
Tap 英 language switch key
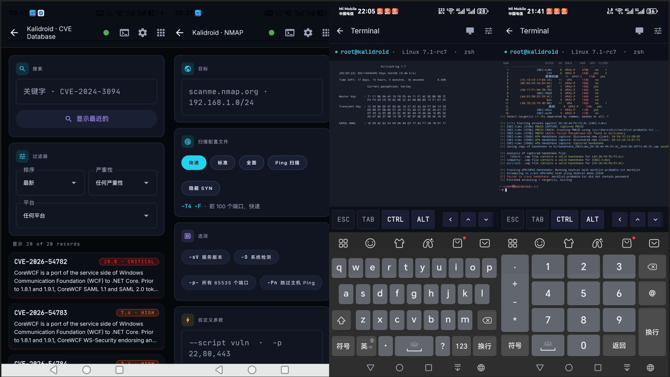pos(366,346)
